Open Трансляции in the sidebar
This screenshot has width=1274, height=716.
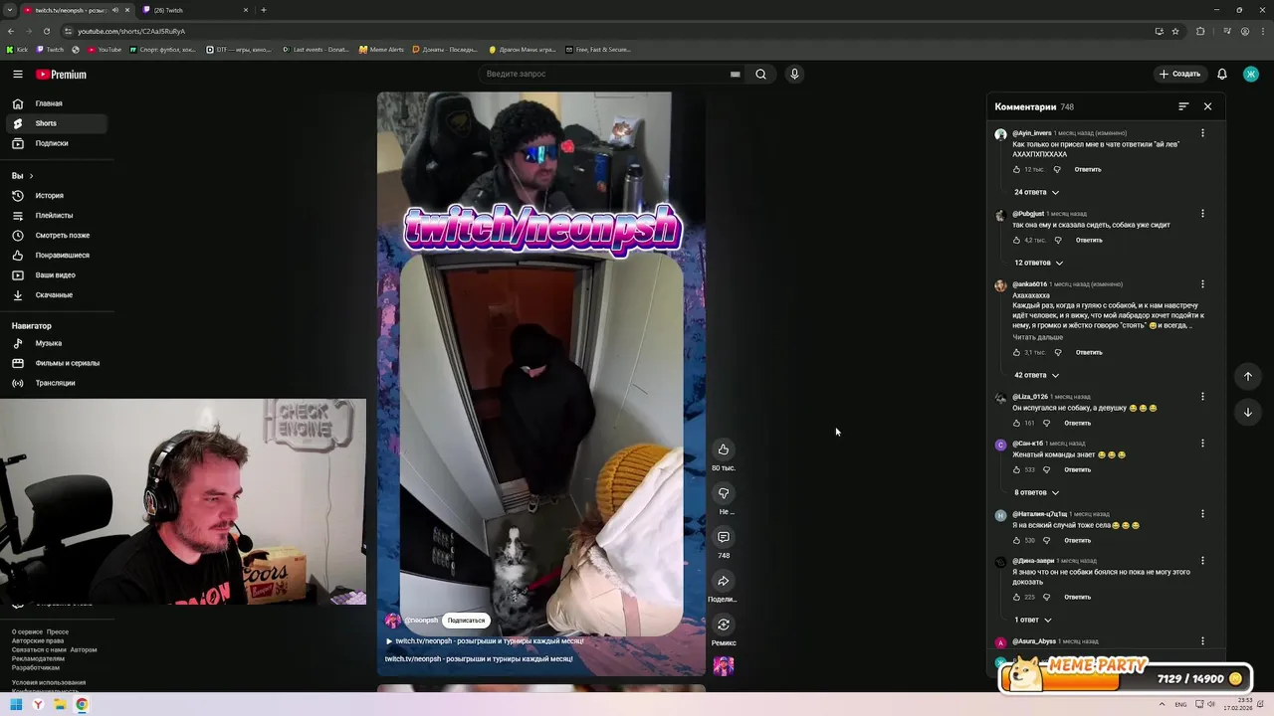[56, 383]
